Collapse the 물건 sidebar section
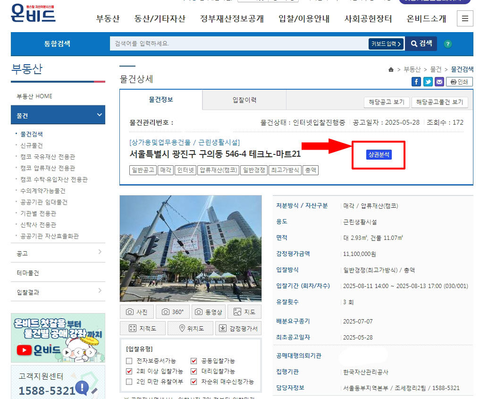480x399 pixels. point(58,115)
